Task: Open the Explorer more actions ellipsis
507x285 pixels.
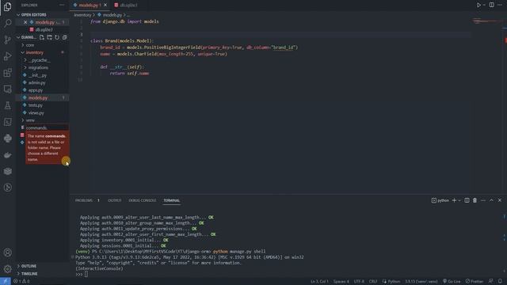Action: [x=62, y=6]
